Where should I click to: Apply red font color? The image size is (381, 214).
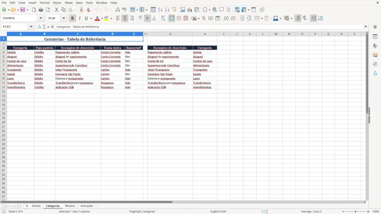pos(97,18)
